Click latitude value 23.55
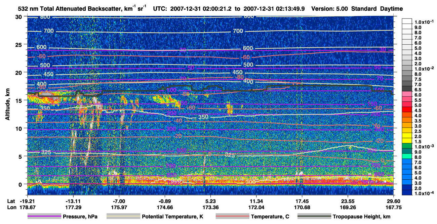 (x=348, y=201)
